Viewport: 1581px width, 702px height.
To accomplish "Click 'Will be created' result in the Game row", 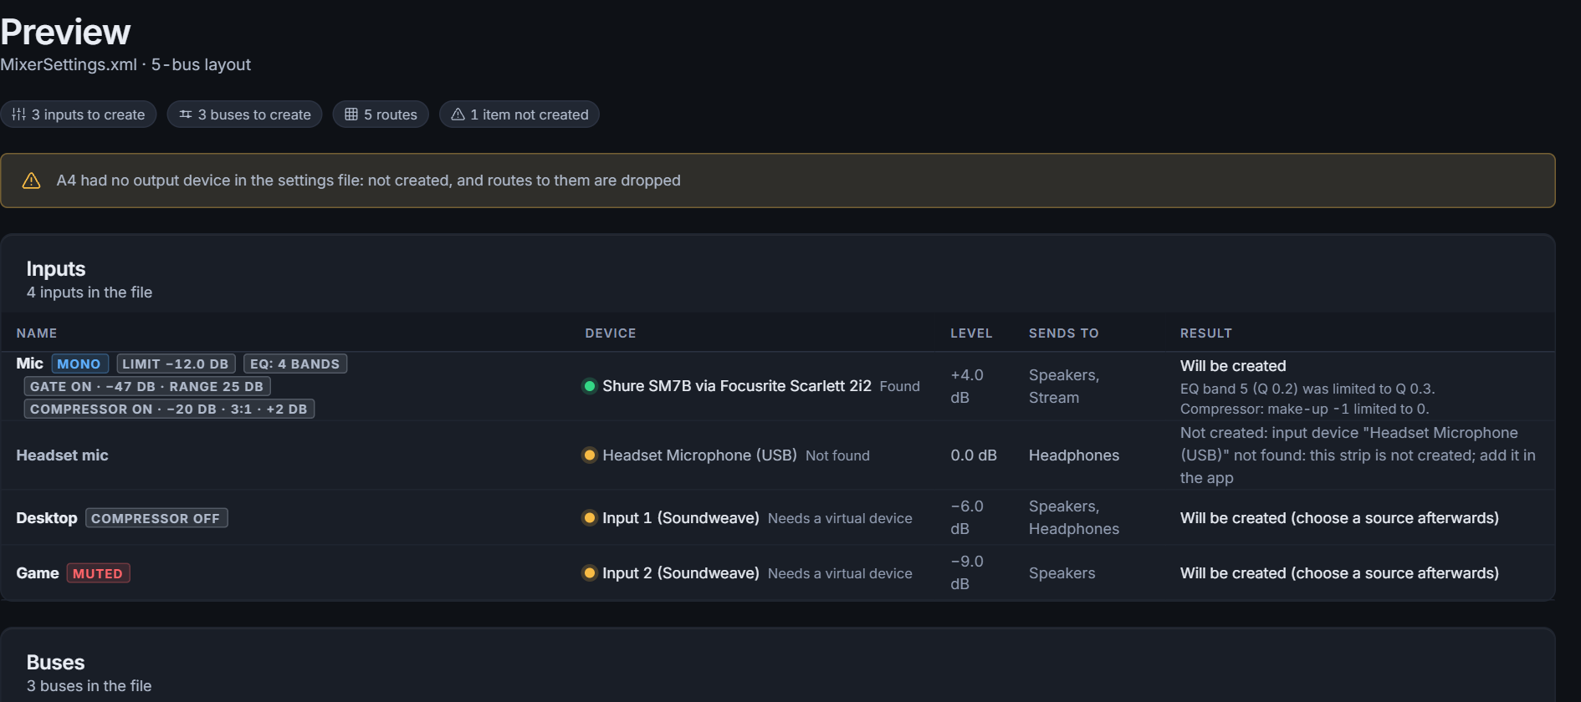I will [1339, 573].
